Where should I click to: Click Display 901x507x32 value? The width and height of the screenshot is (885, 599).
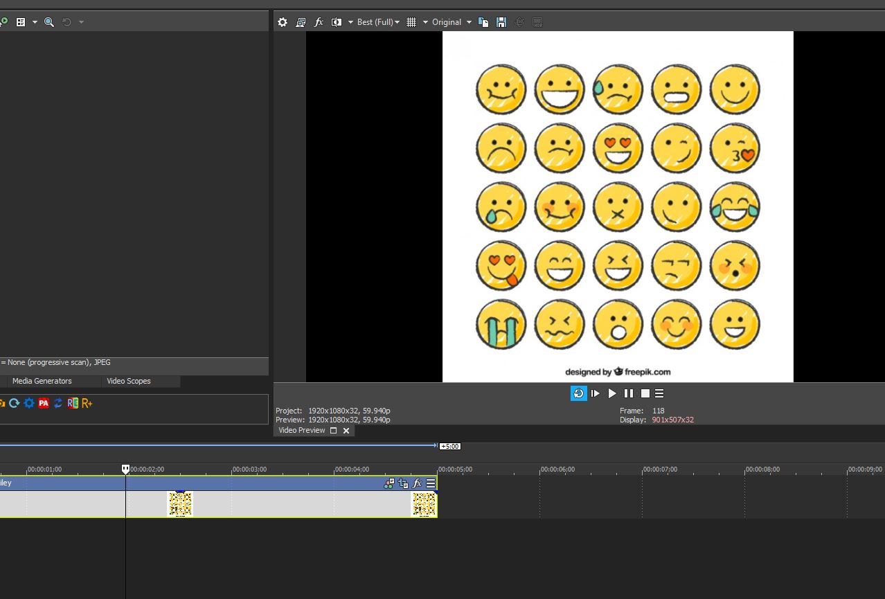click(672, 420)
